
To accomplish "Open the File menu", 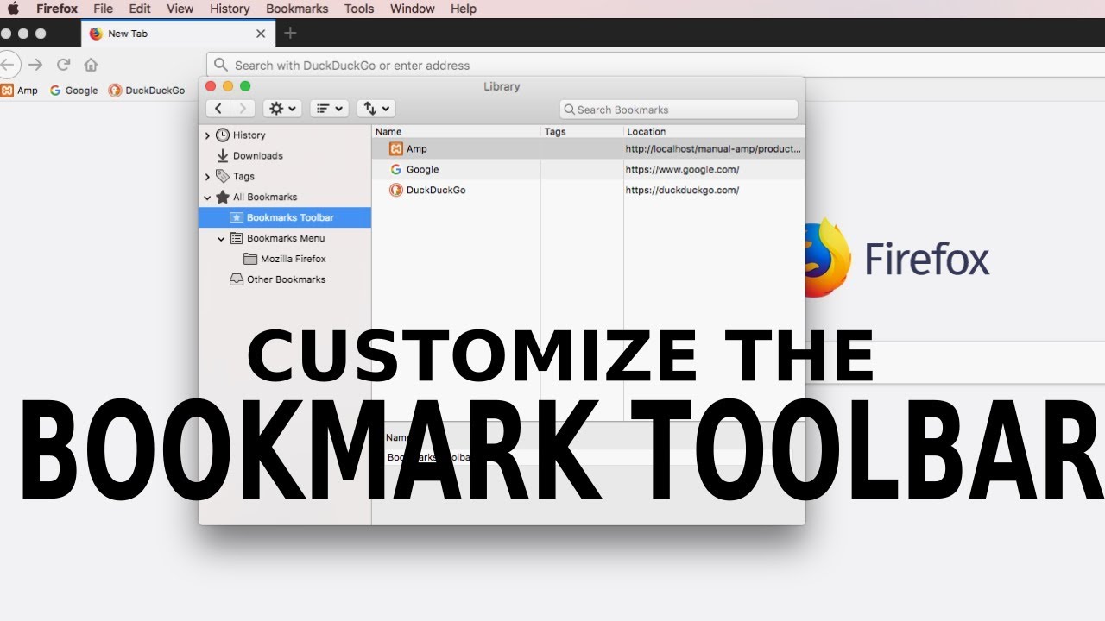I will (x=103, y=9).
